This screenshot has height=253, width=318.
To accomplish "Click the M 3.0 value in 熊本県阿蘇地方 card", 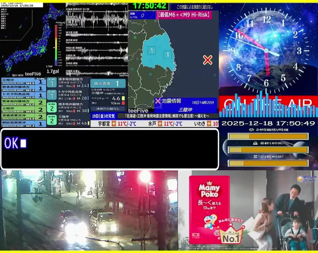I will (x=82, y=111).
